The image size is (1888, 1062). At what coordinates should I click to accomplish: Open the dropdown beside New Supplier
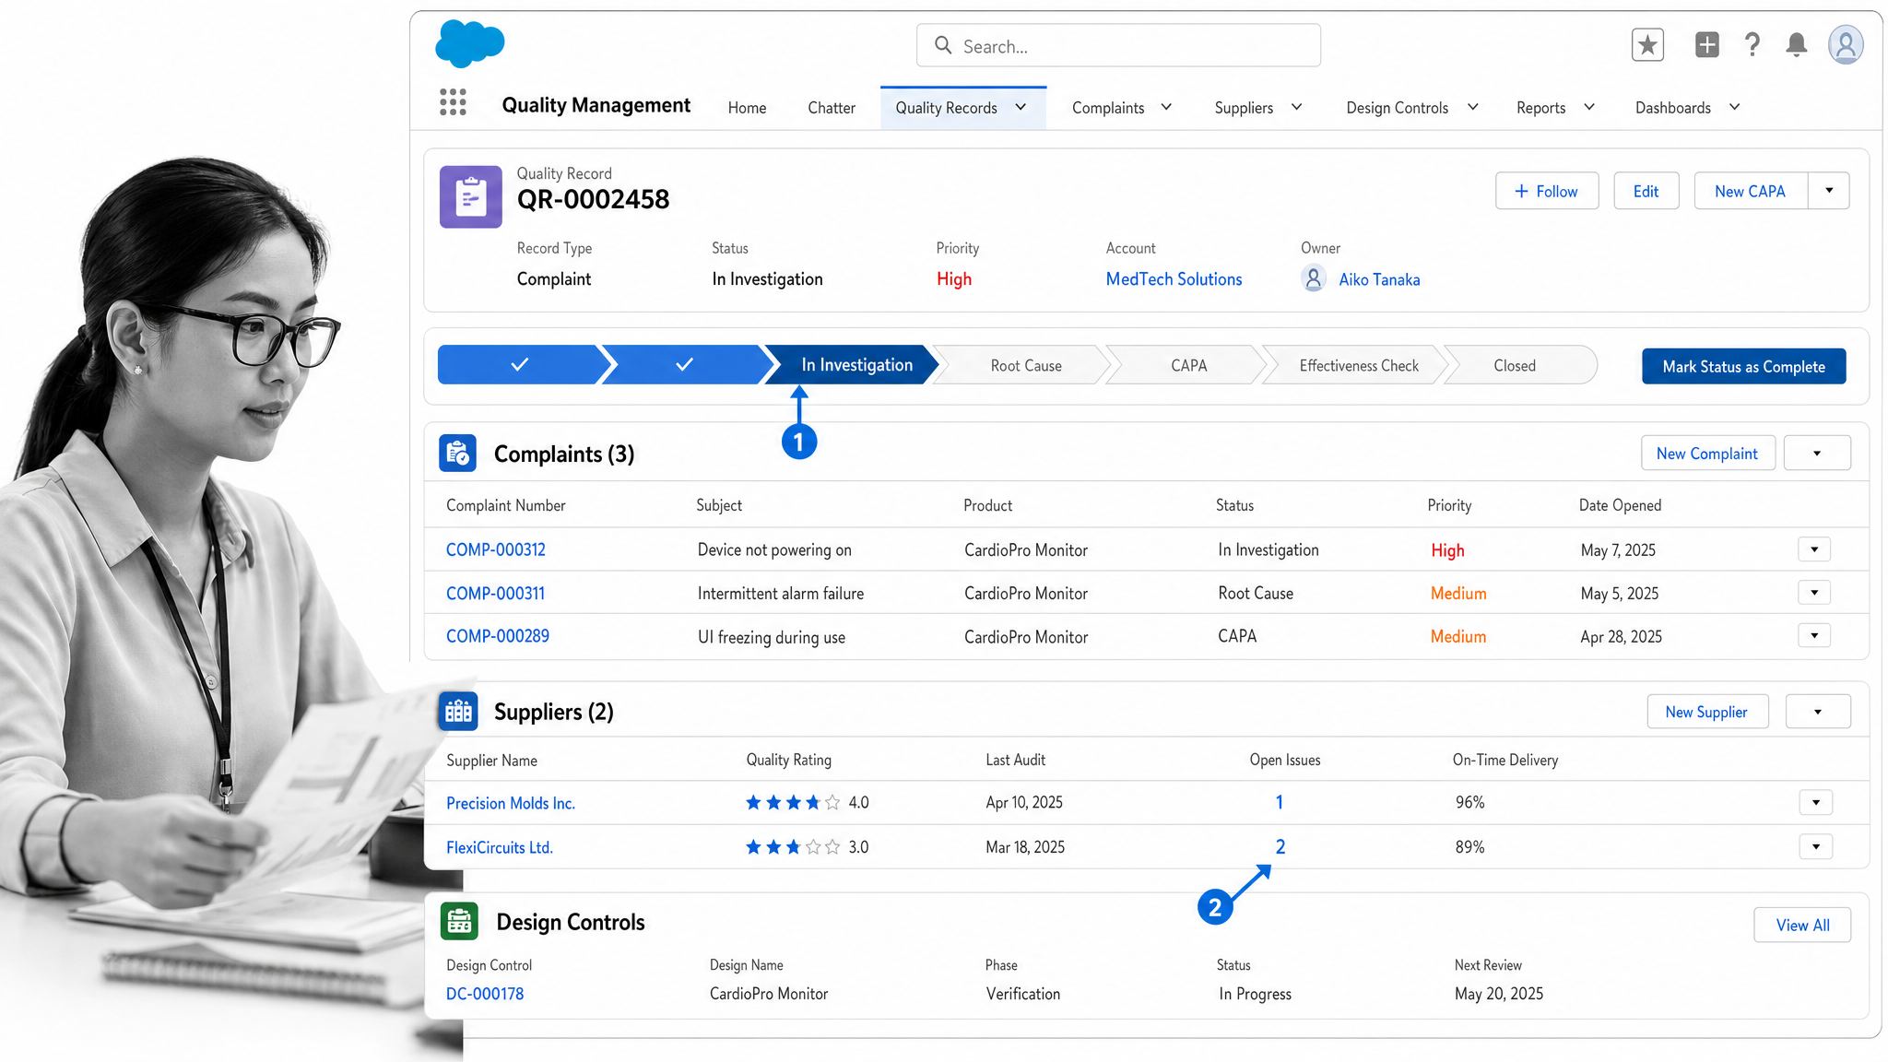1818,712
